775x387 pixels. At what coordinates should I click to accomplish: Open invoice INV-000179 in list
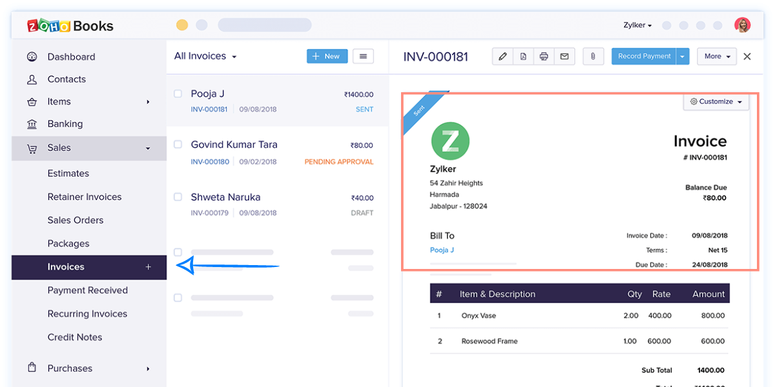tap(210, 213)
